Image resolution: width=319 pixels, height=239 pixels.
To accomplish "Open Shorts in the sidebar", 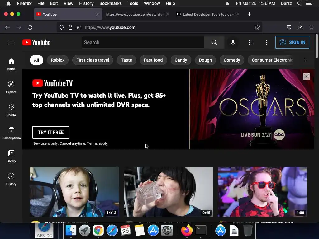I will coord(11,110).
